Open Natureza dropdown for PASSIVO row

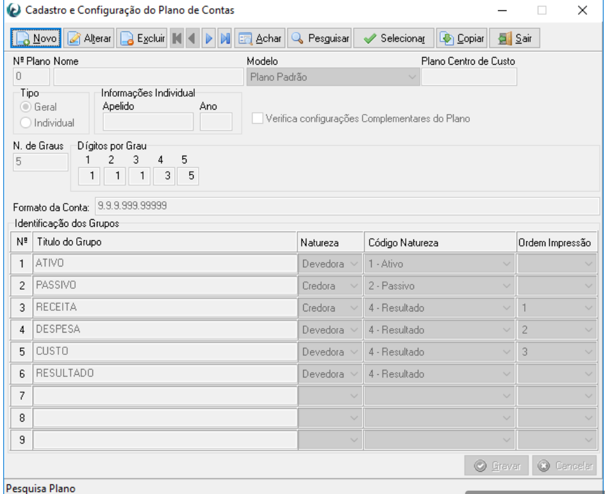(x=330, y=286)
